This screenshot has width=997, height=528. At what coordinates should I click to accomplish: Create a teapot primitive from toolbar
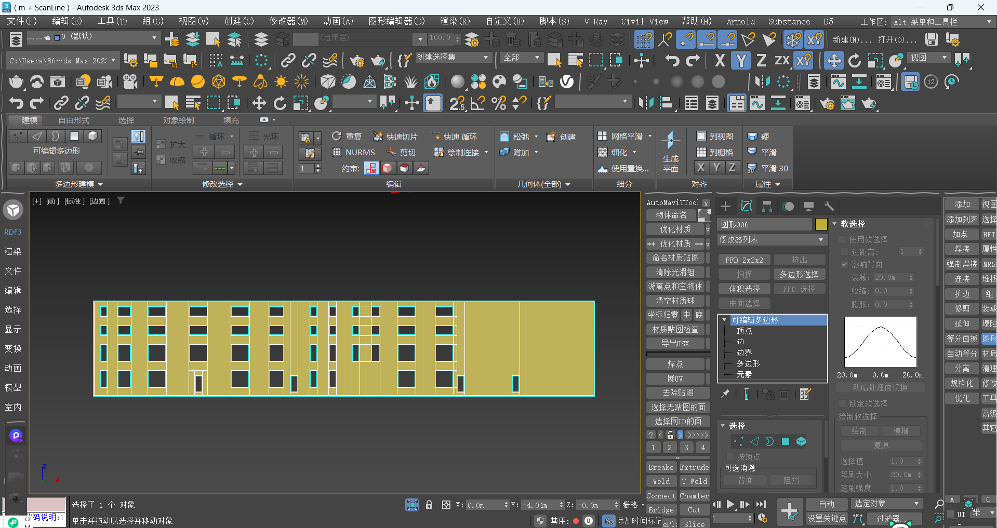pyautogui.click(x=16, y=82)
